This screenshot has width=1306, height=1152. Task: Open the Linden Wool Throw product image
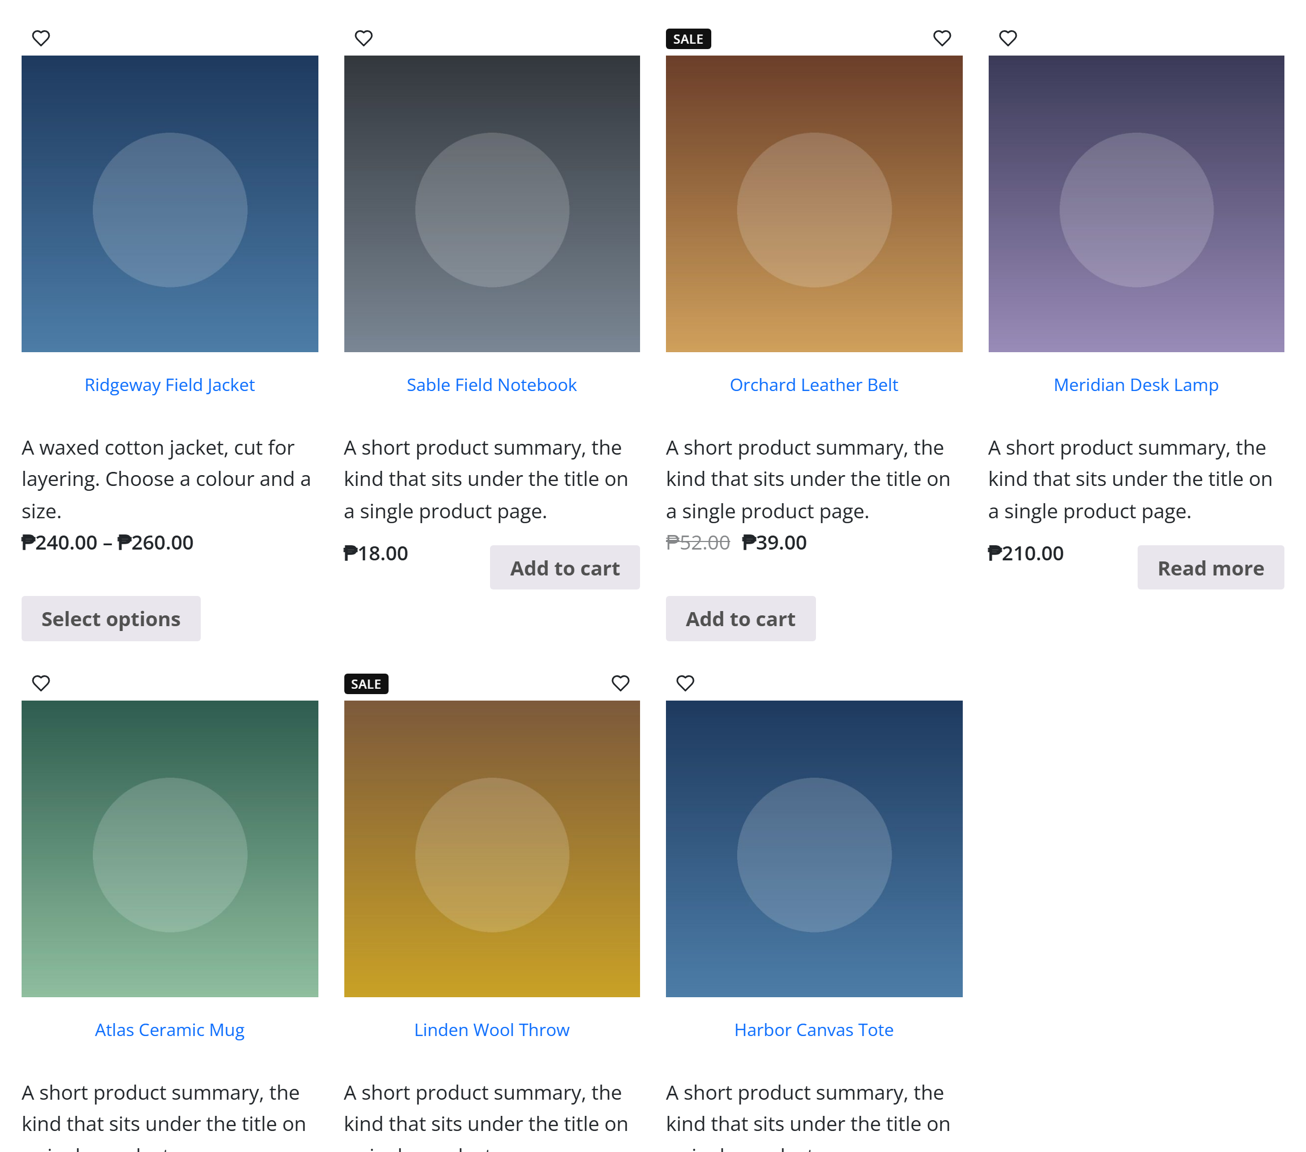492,849
